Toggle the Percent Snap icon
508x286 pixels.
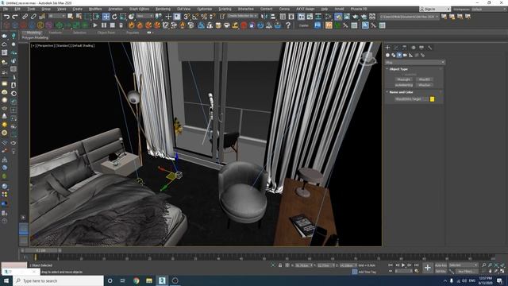coord(204,16)
